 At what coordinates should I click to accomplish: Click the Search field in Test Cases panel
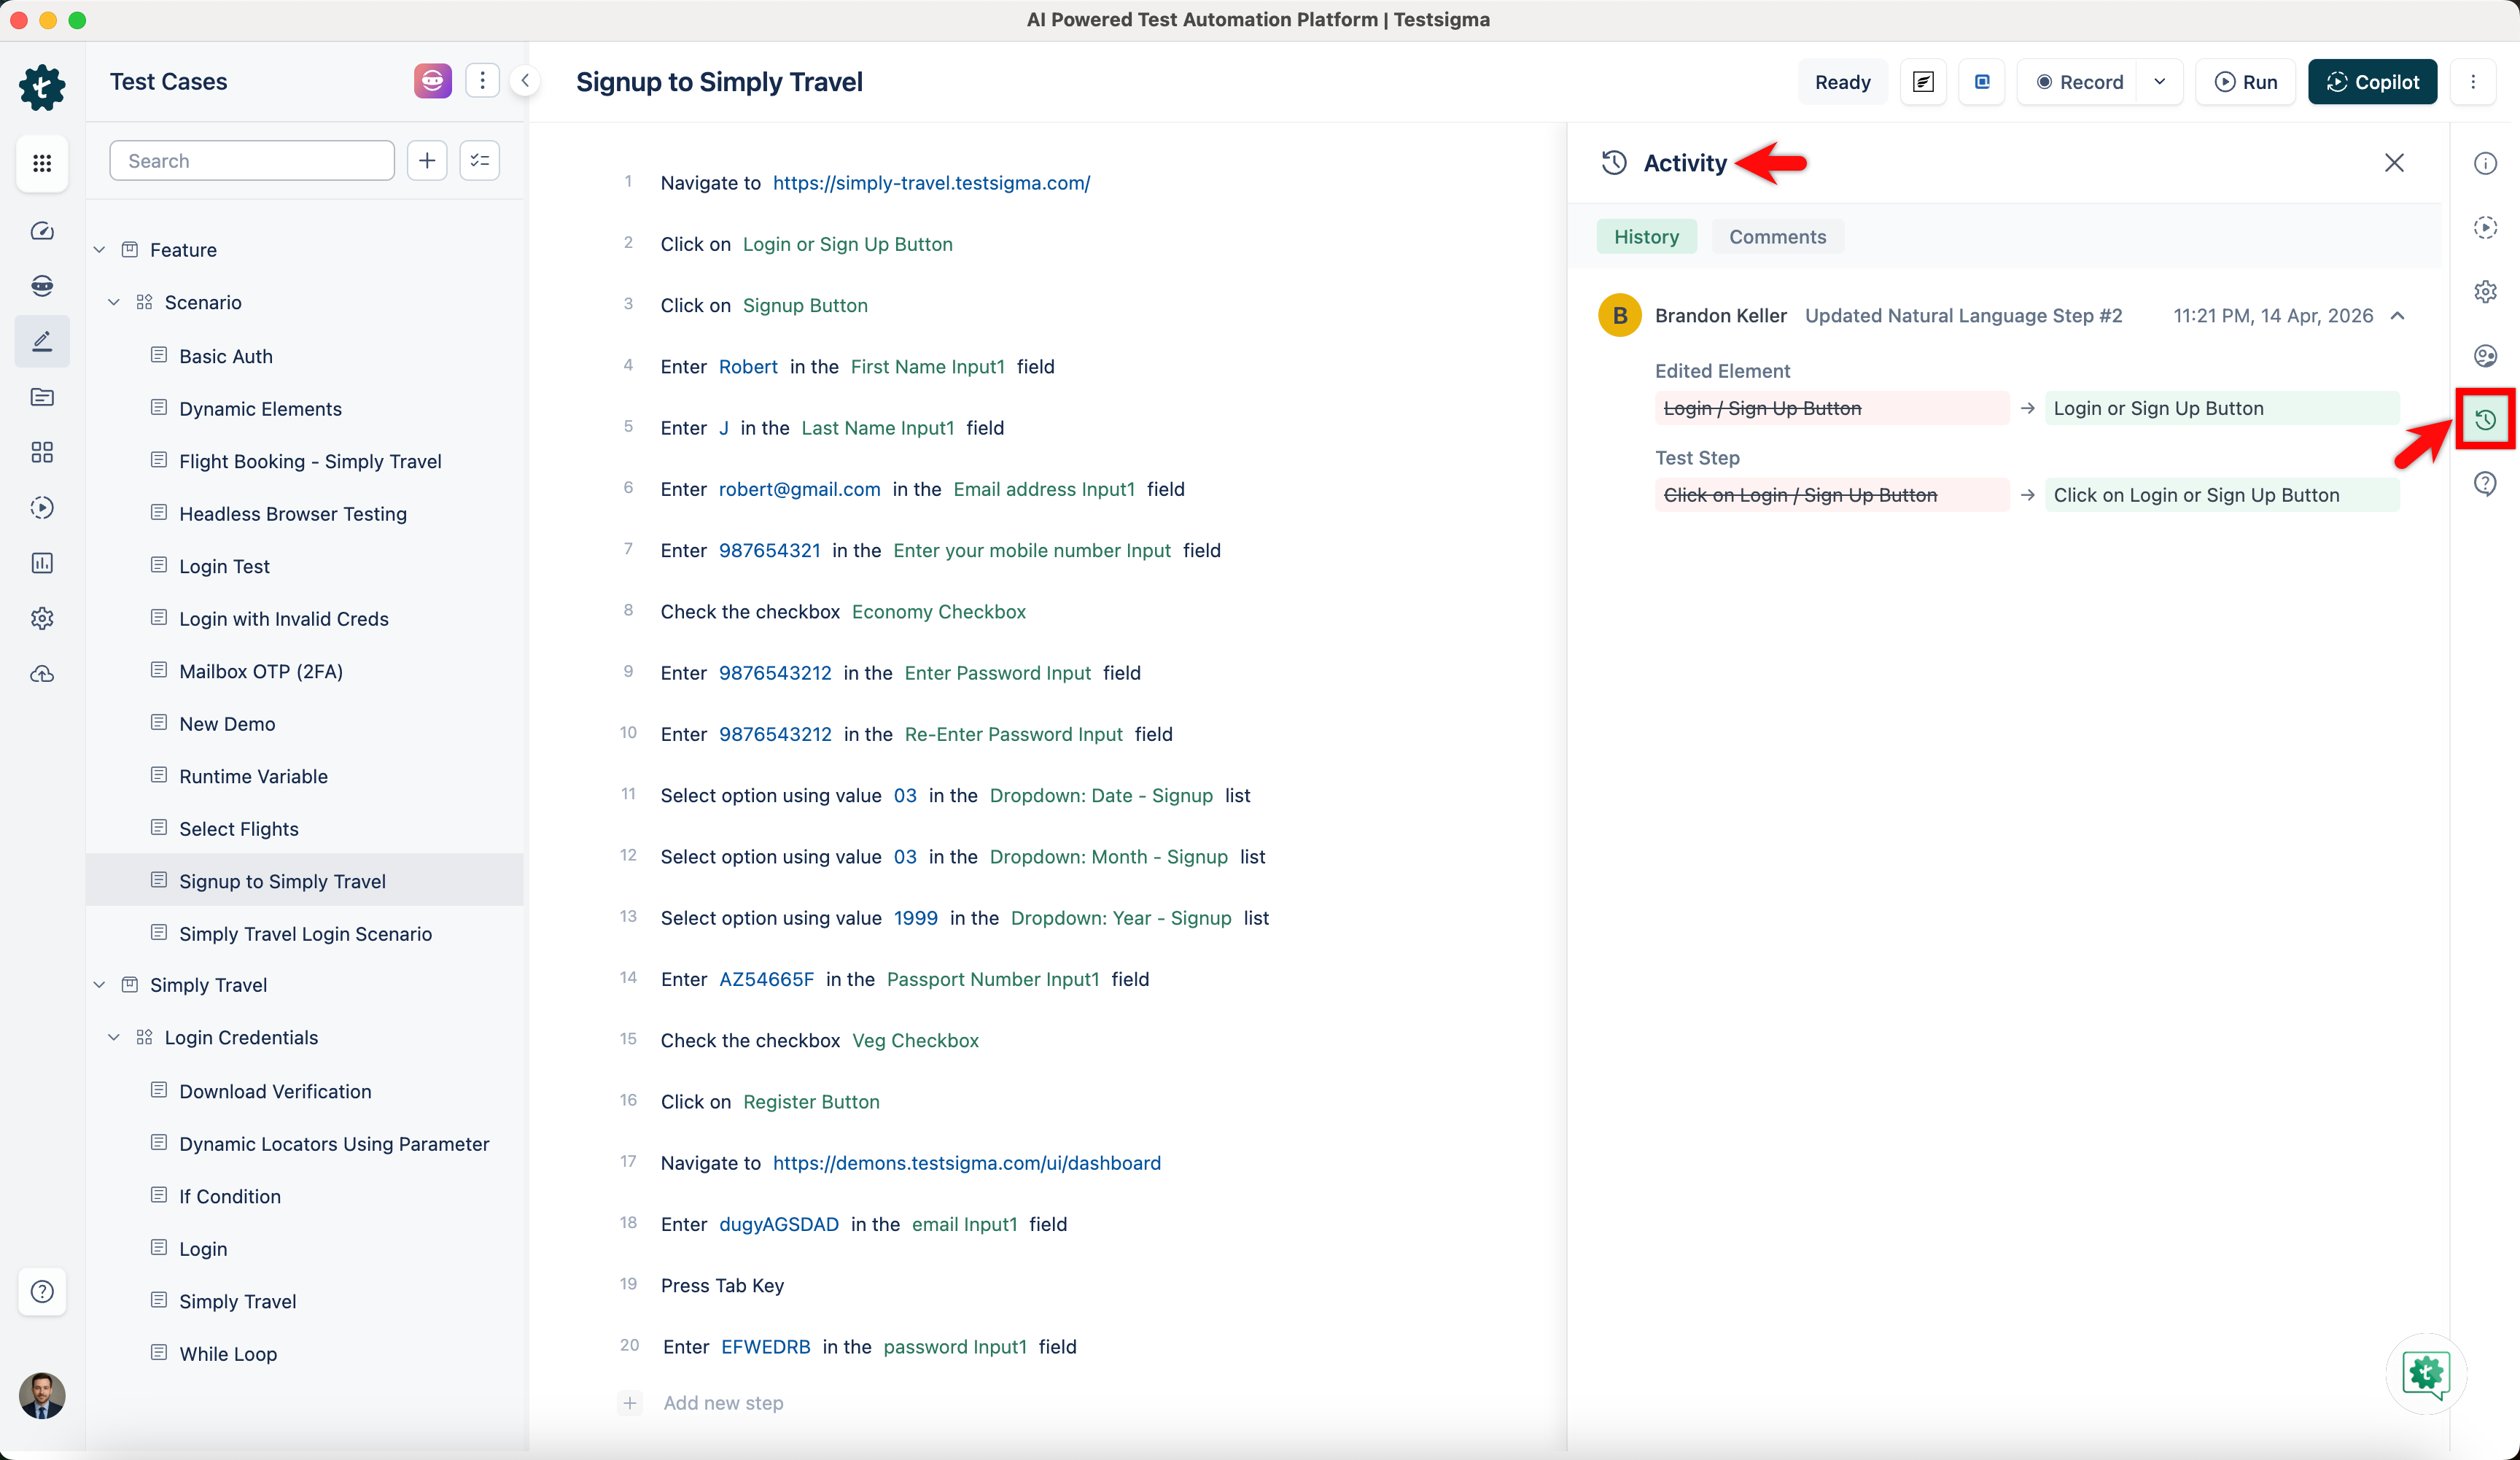(251, 160)
